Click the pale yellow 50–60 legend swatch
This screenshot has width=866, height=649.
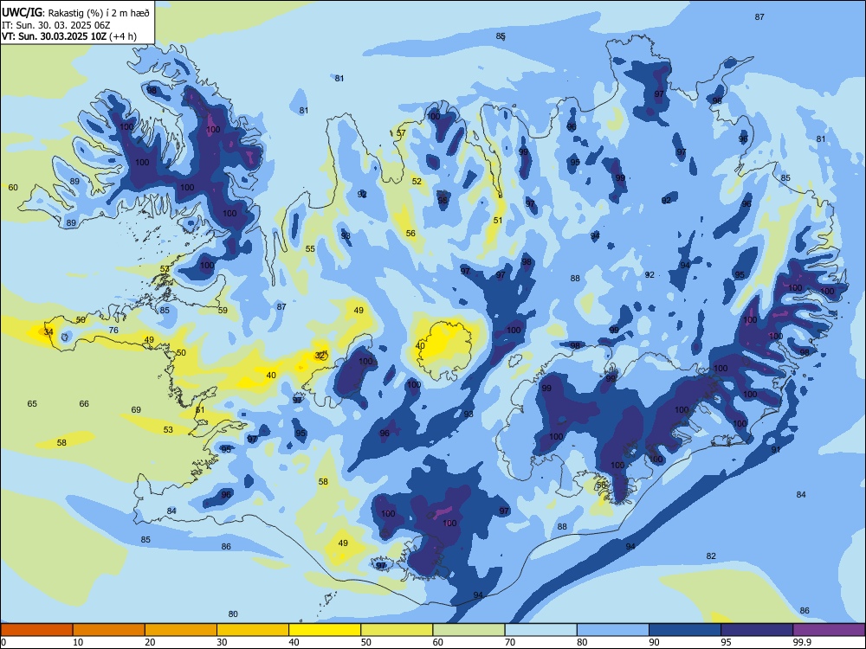[397, 630]
